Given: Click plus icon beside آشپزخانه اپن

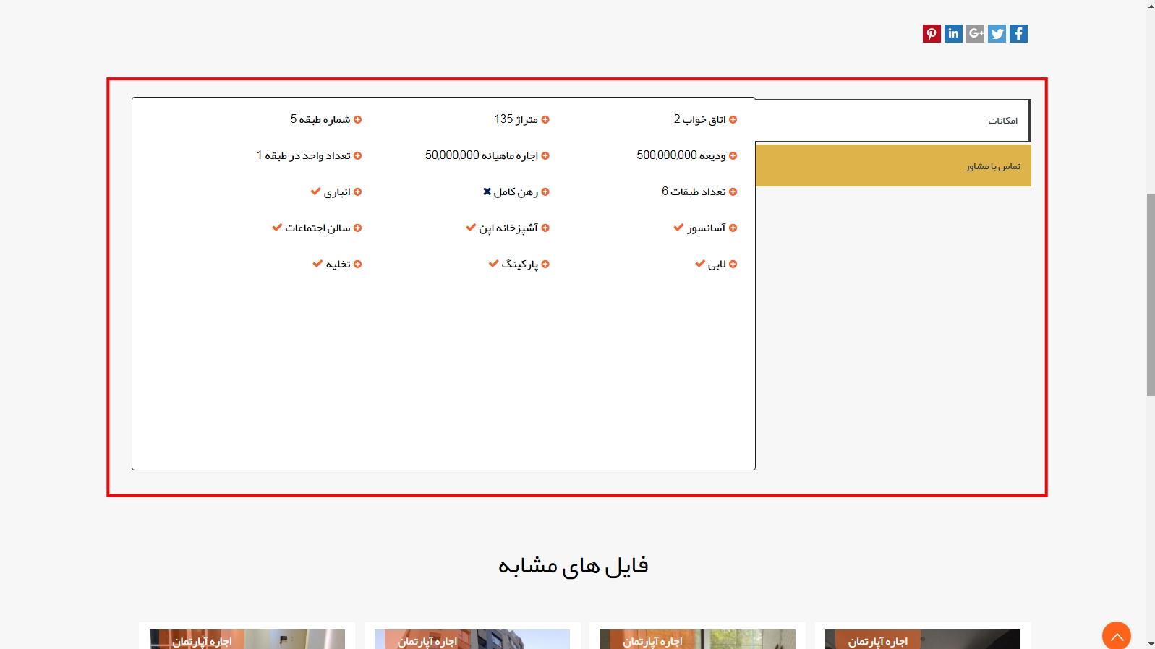Looking at the screenshot, I should 545,228.
